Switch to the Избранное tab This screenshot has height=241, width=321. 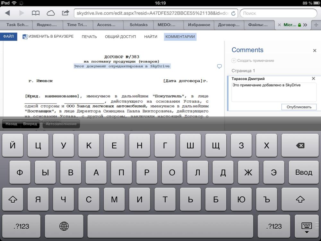(199, 25)
